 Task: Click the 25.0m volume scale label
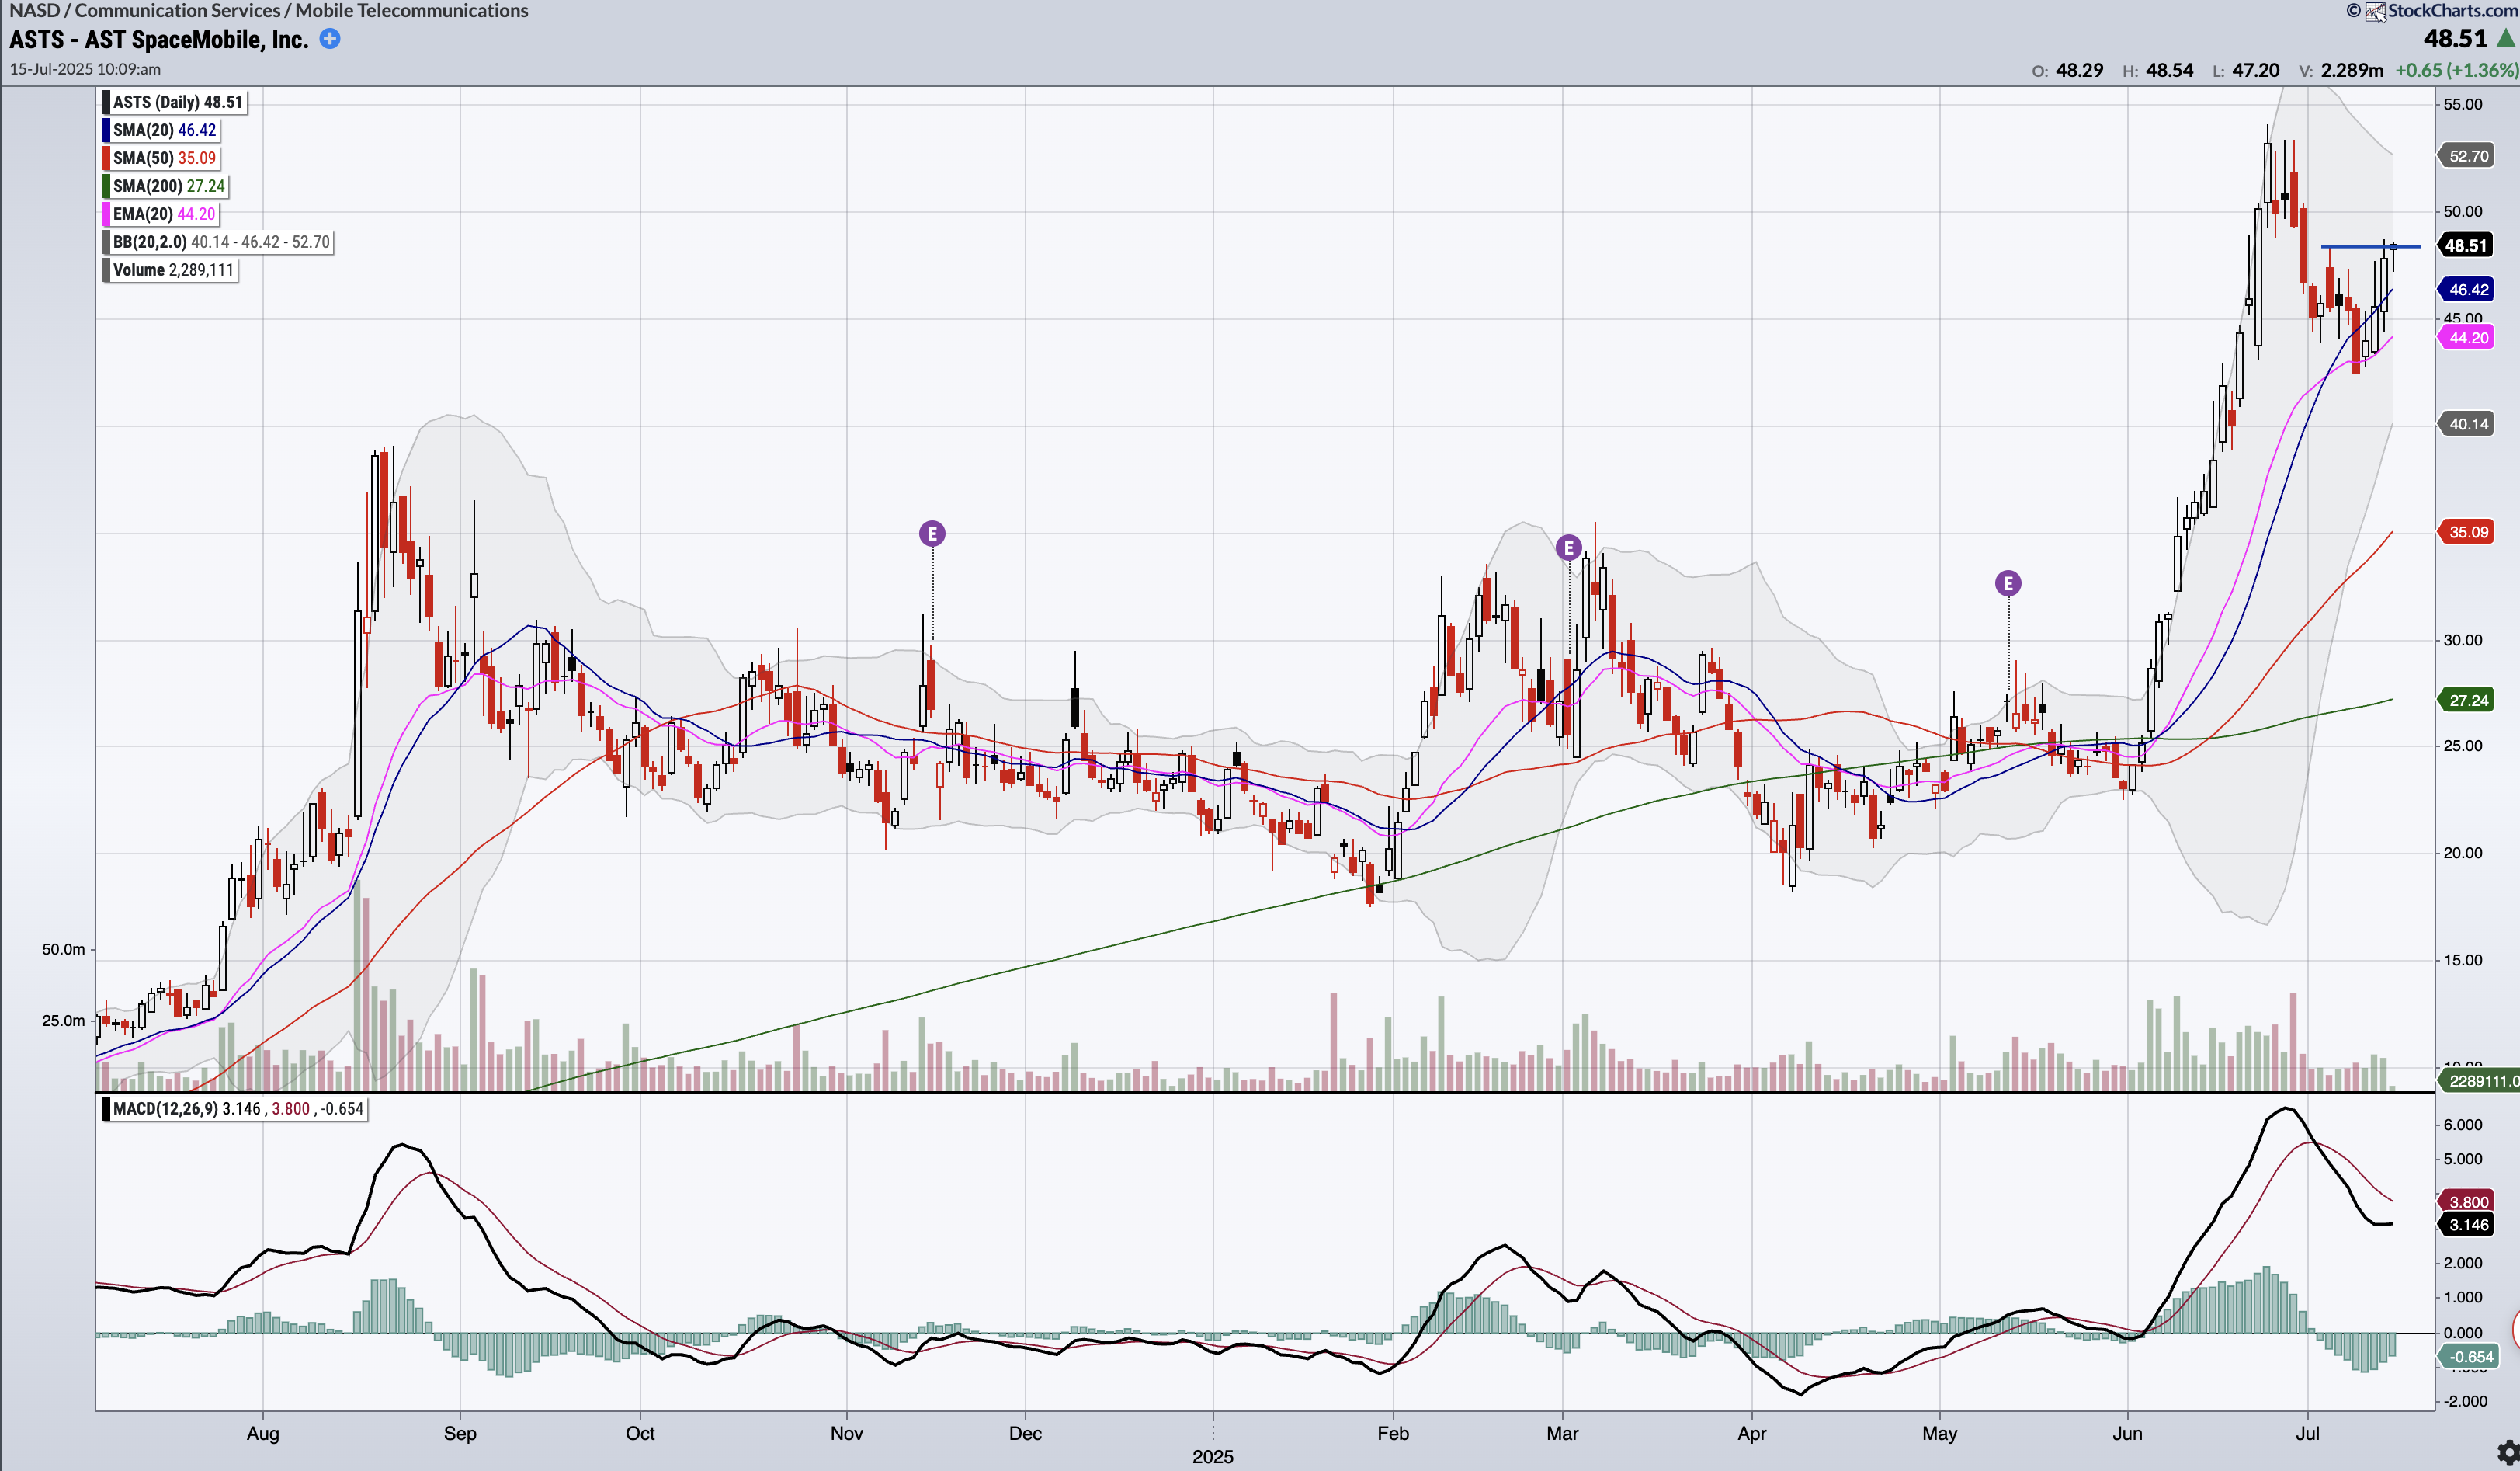[63, 1021]
